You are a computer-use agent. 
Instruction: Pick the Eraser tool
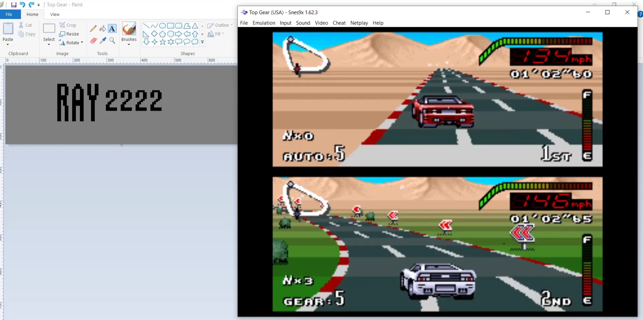point(93,41)
